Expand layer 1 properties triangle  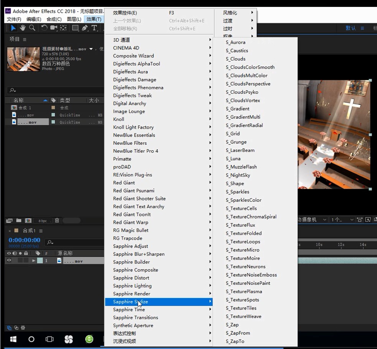[34, 261]
